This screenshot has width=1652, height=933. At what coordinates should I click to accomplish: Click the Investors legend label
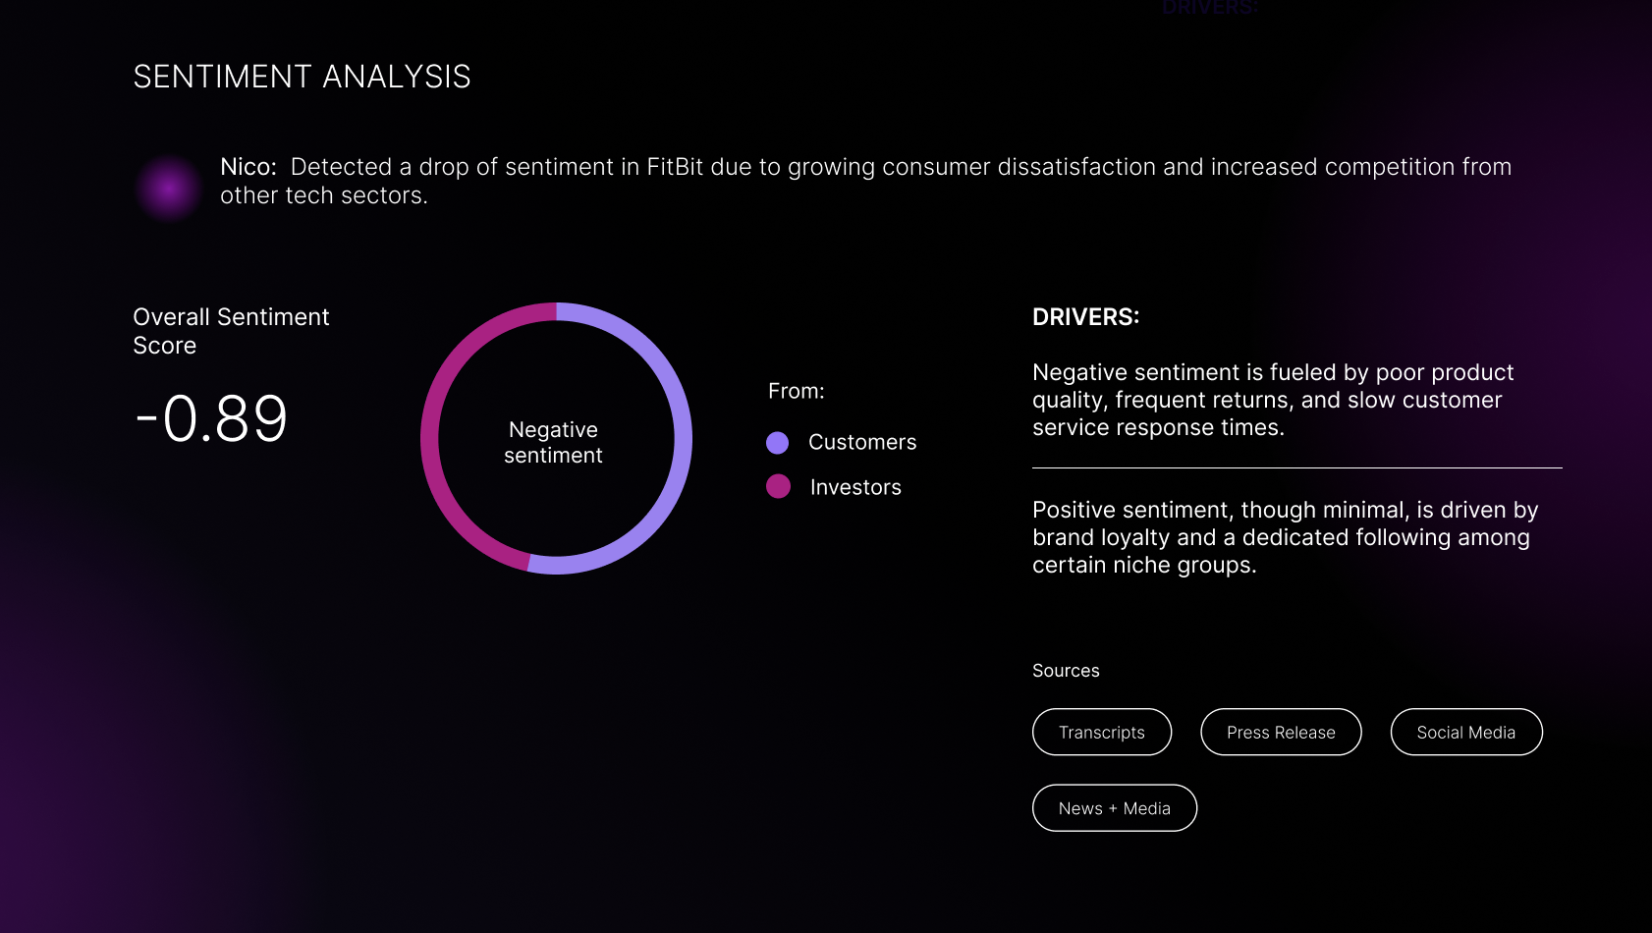pyautogui.click(x=855, y=487)
